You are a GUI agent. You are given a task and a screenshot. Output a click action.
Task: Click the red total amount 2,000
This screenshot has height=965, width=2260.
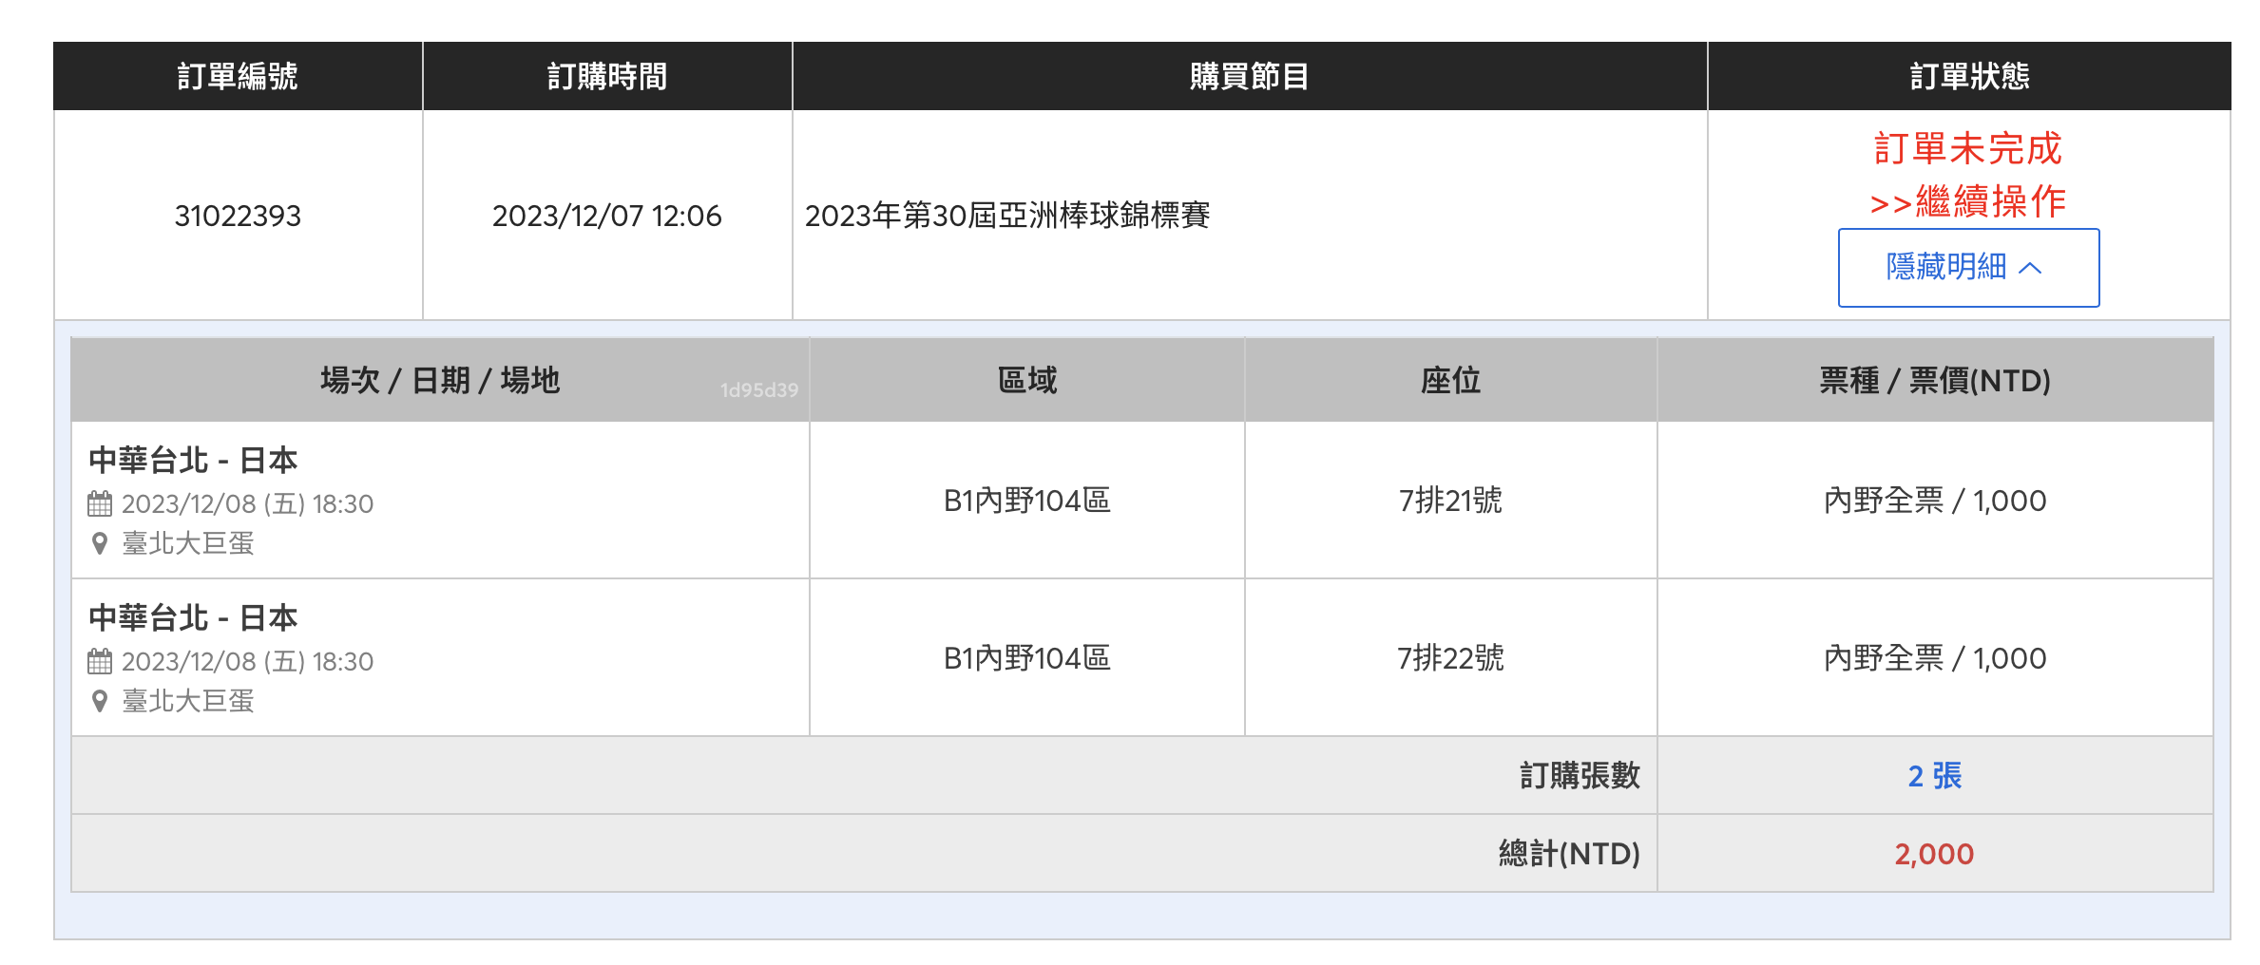point(1934,854)
